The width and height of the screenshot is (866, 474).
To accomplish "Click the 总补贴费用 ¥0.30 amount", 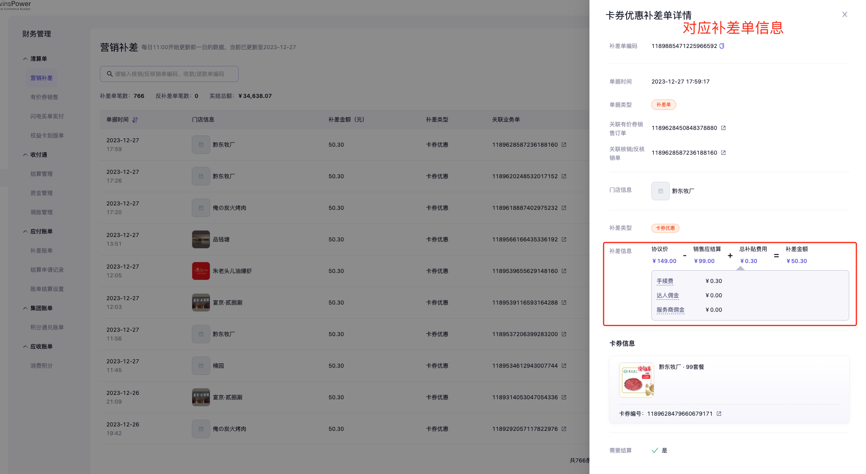I will pos(749,261).
